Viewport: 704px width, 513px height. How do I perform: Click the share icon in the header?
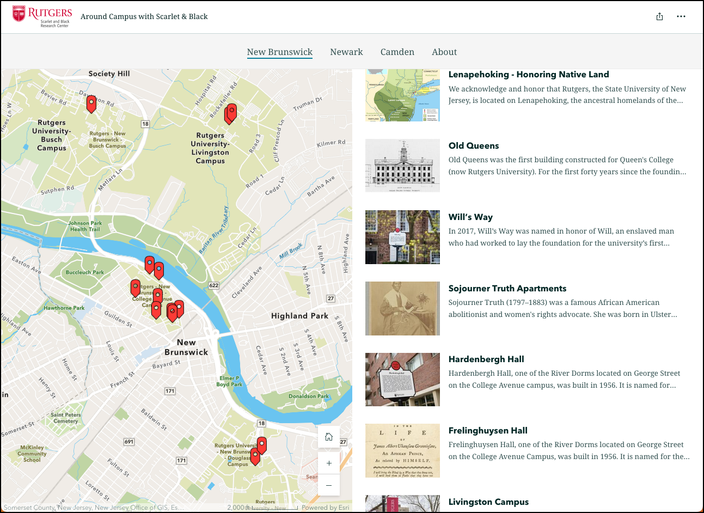659,16
